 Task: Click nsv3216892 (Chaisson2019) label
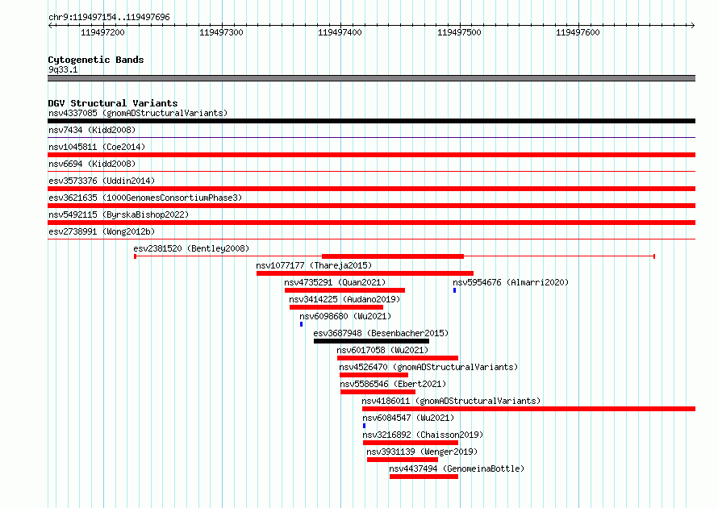point(423,435)
